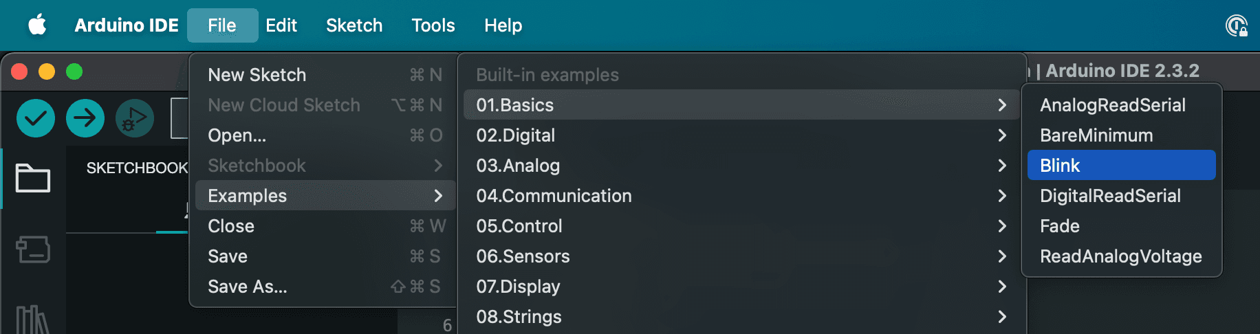Open the Apple menu
The width and height of the screenshot is (1260, 334).
[x=37, y=25]
